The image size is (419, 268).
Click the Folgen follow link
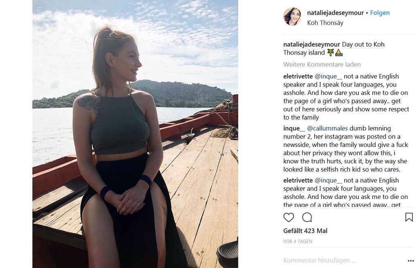[380, 13]
